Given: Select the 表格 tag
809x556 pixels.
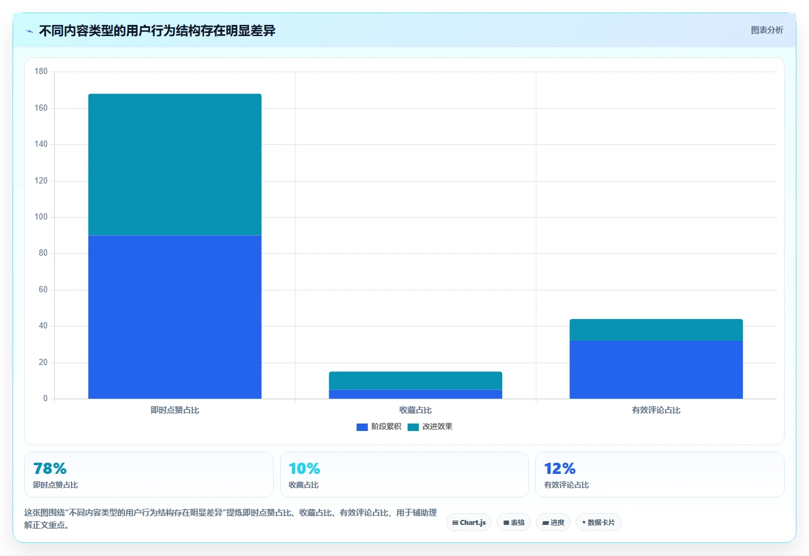Looking at the screenshot, I should [513, 522].
